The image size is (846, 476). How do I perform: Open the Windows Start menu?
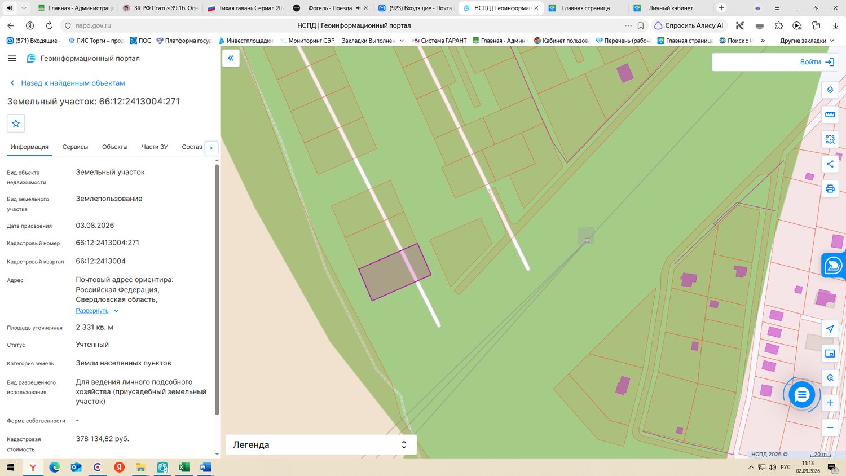tap(10, 467)
